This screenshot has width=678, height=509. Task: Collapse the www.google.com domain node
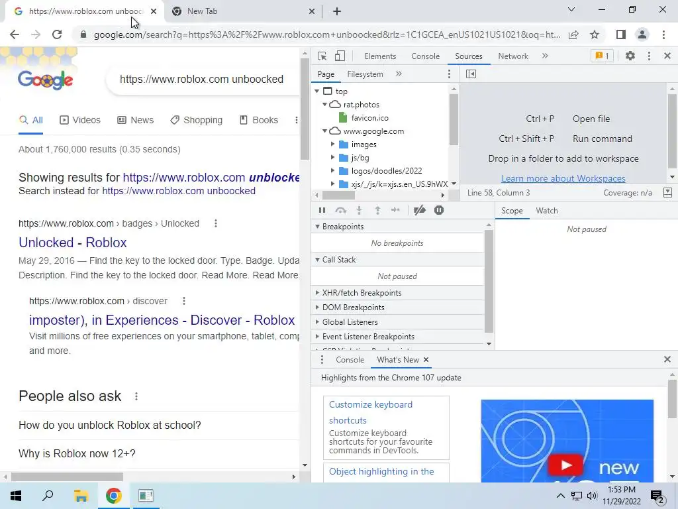324,131
